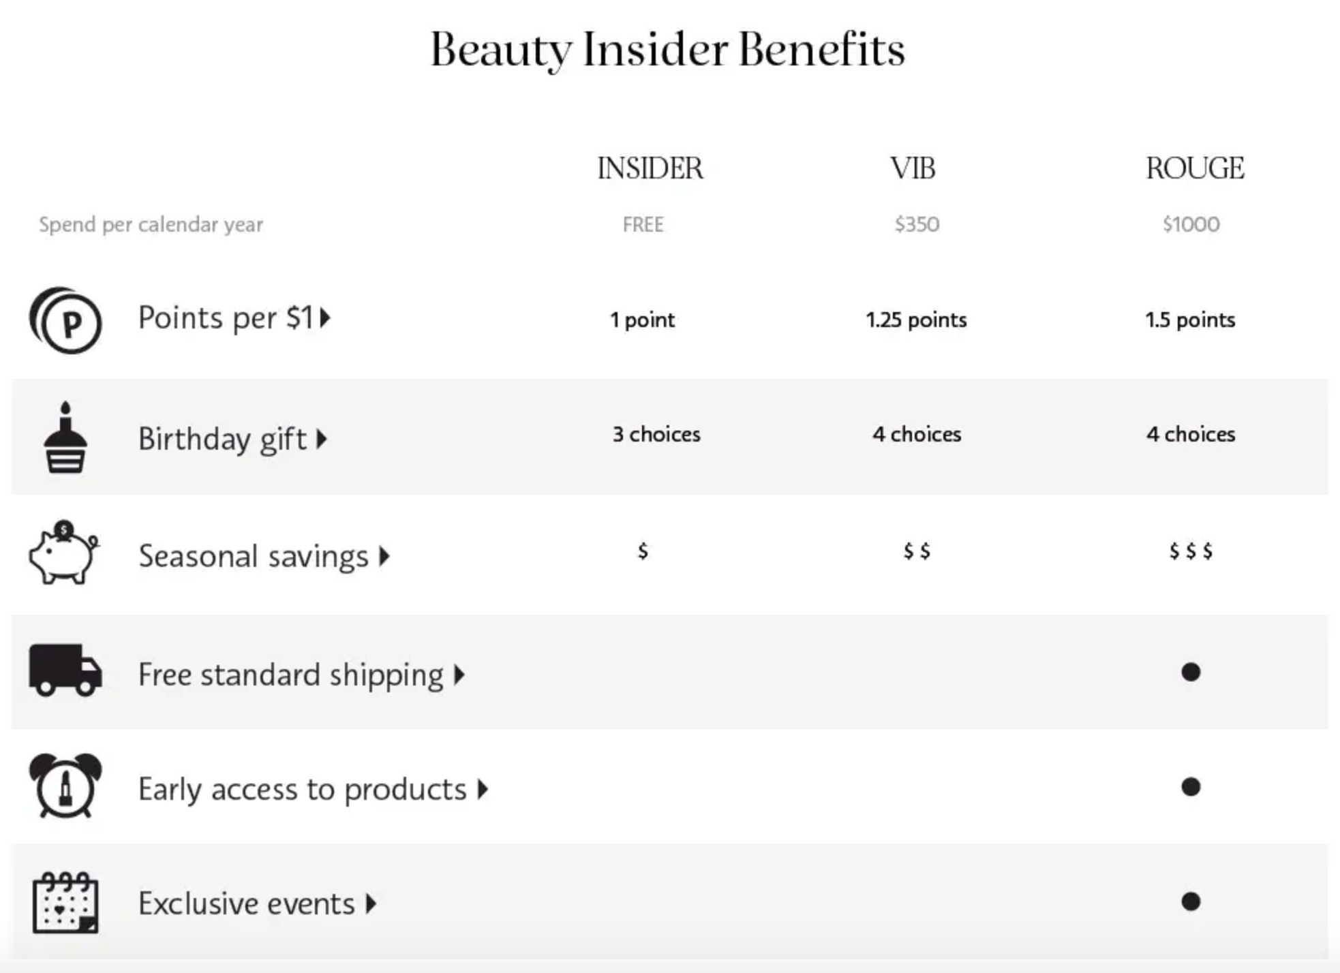This screenshot has width=1340, height=973.
Task: Click the birthday cupcake icon
Action: tap(65, 437)
